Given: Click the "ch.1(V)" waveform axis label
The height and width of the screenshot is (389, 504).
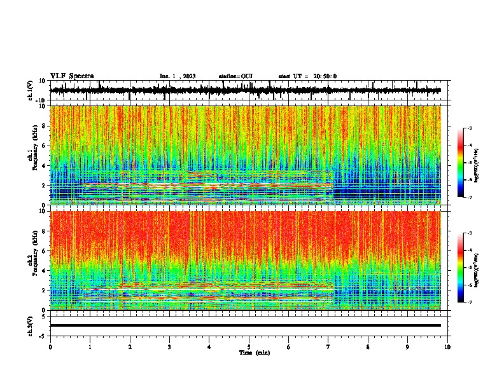Looking at the screenshot, I should (31, 90).
